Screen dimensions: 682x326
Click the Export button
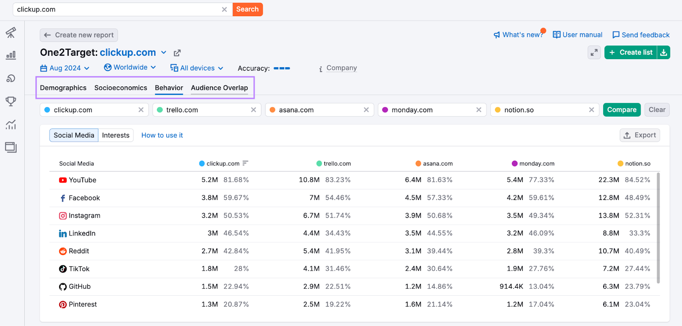[x=640, y=135]
